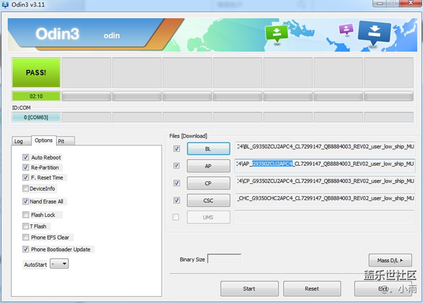Disable the Auto Reboot option

click(25, 157)
